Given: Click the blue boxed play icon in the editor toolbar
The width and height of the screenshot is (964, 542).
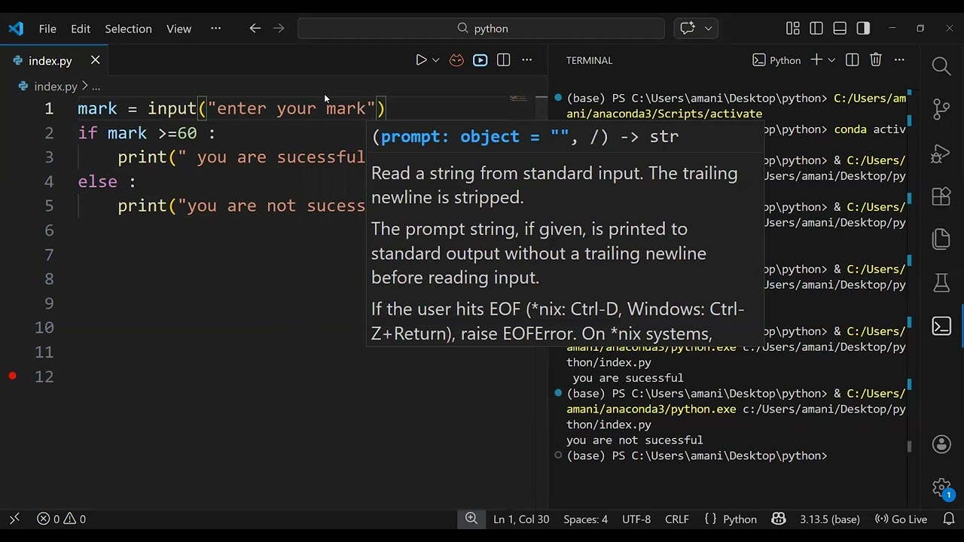Looking at the screenshot, I should click(480, 60).
